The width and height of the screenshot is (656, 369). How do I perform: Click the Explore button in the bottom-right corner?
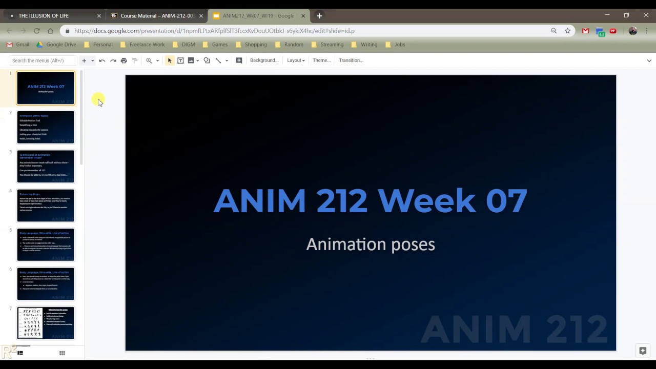tap(643, 351)
